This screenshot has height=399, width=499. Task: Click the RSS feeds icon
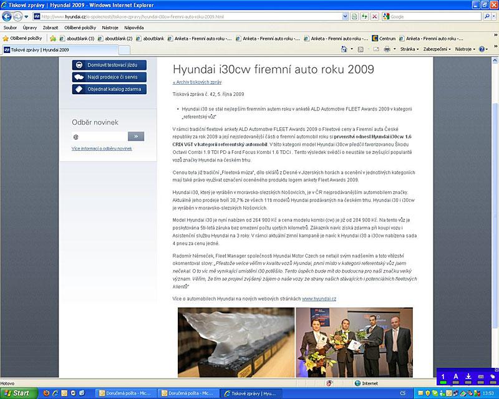pyautogui.click(x=361, y=49)
